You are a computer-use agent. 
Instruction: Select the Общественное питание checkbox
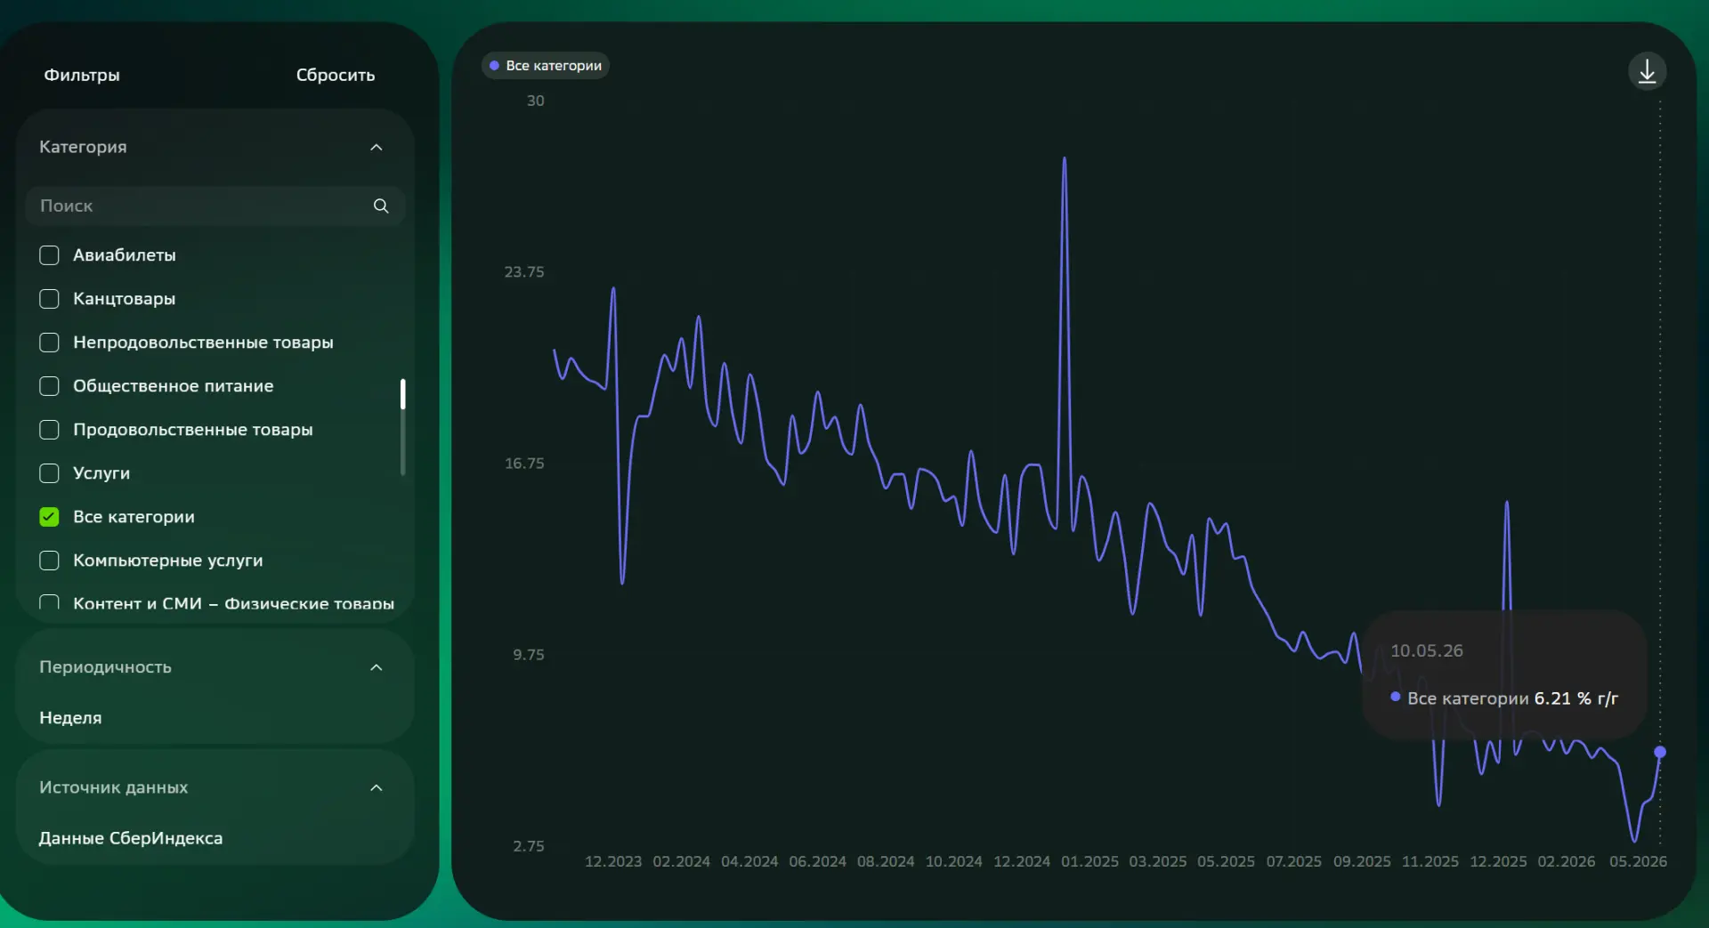coord(50,386)
